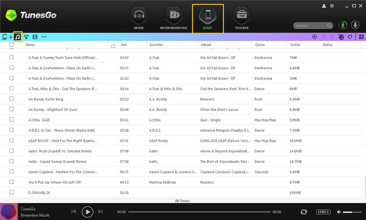Click the green download icon

[x=343, y=25]
